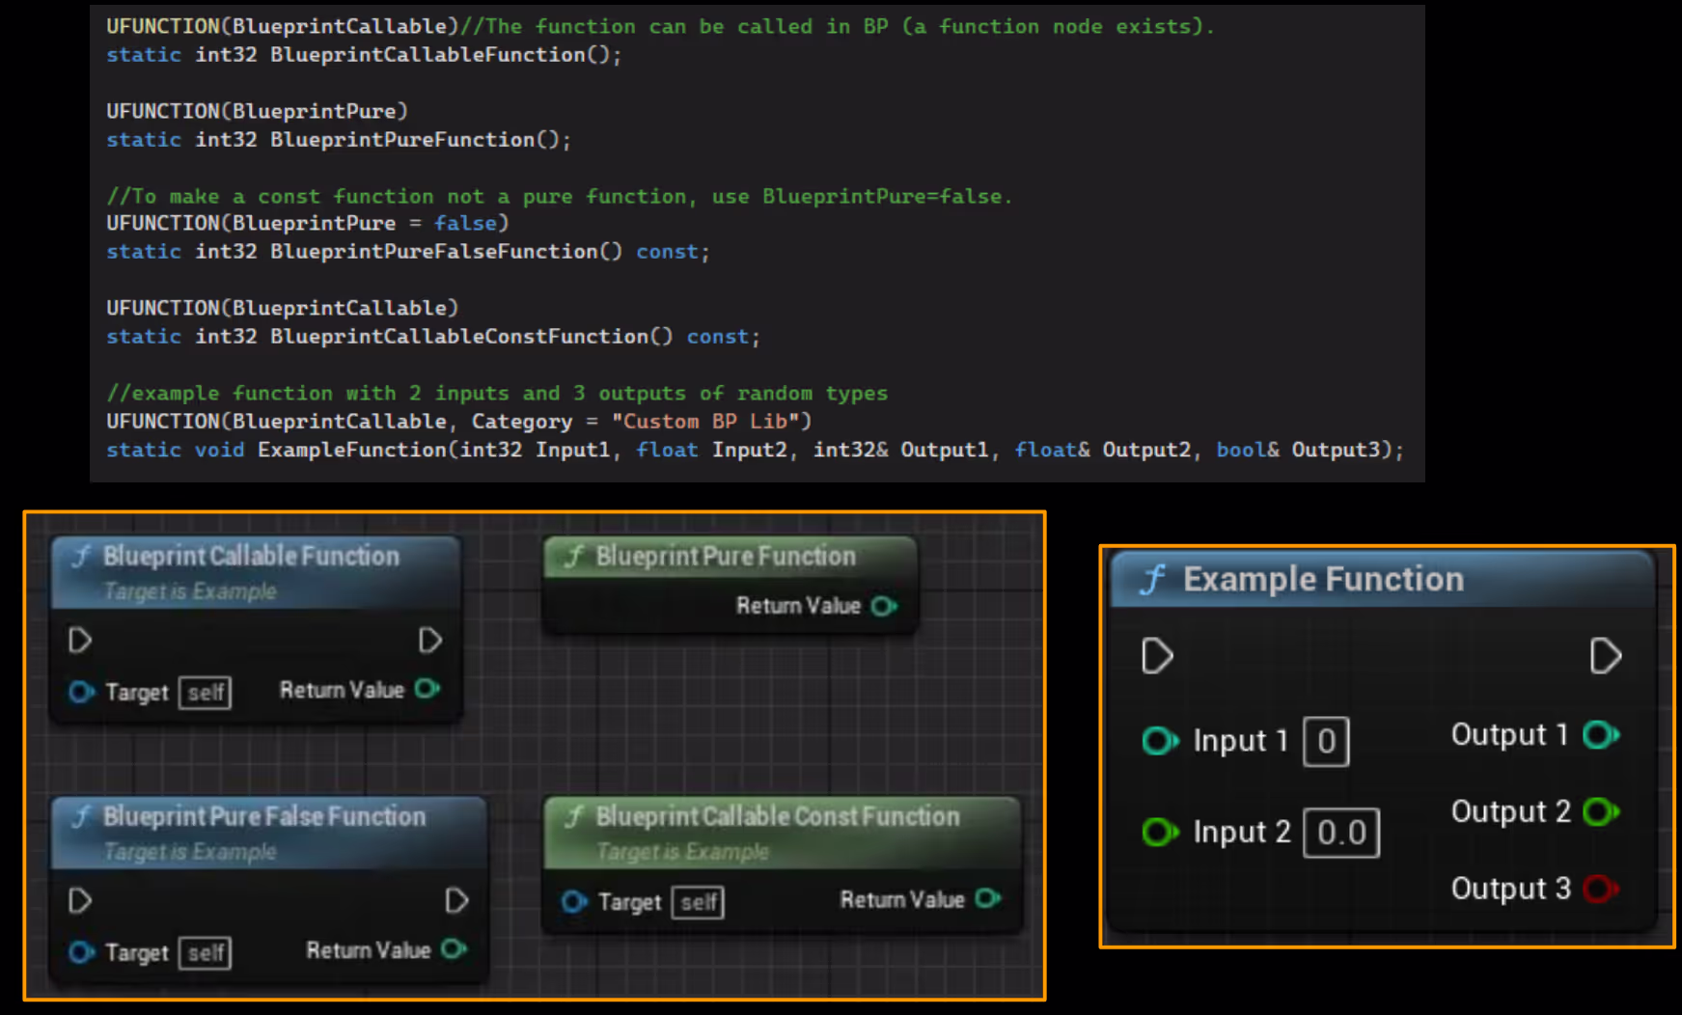
Task: Click the Input 1 value field showing 0
Action: [x=1326, y=742]
